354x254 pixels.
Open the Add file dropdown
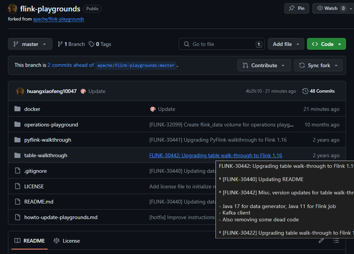click(x=286, y=44)
